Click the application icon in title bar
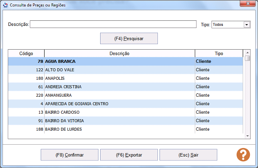This screenshot has height=168, width=258. click(5, 5)
